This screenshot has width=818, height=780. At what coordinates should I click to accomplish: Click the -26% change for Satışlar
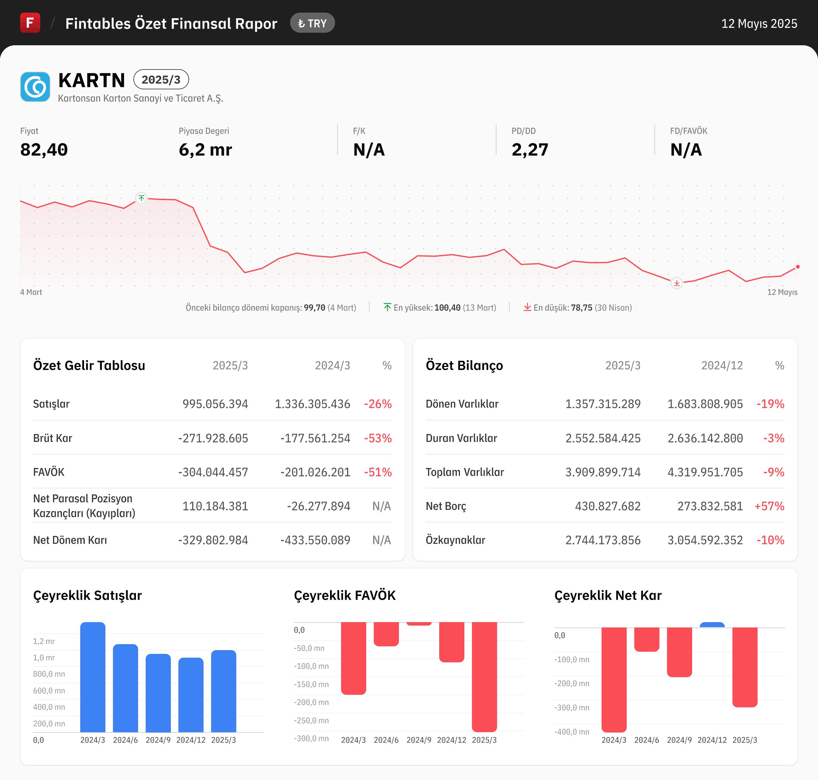pos(378,404)
